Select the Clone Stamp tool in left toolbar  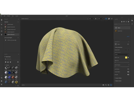2,34
